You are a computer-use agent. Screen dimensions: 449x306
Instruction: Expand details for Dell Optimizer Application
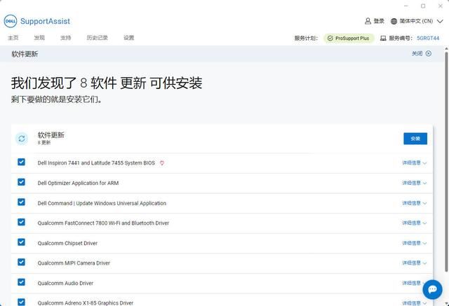(415, 183)
